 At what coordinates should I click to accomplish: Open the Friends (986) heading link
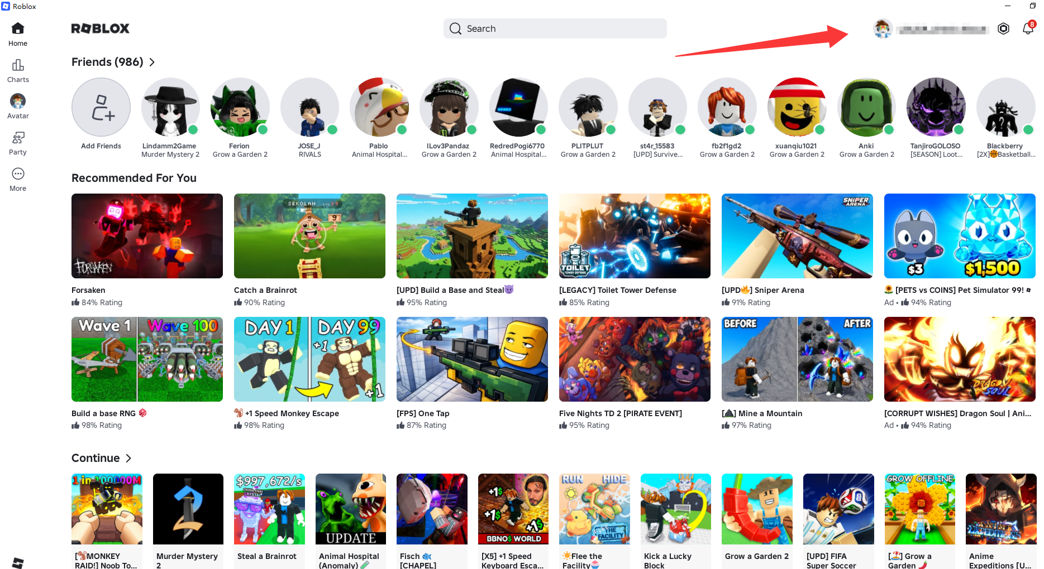[107, 62]
